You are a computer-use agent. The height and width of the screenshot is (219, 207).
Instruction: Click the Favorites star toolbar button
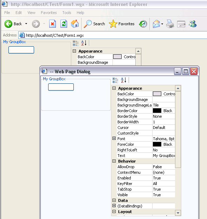[122, 24]
